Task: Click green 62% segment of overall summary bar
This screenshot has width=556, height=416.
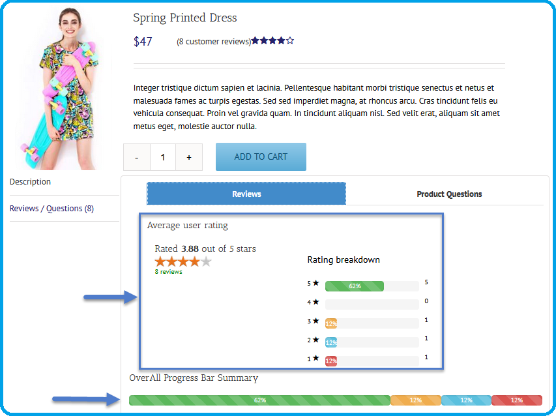Action: pos(259,400)
